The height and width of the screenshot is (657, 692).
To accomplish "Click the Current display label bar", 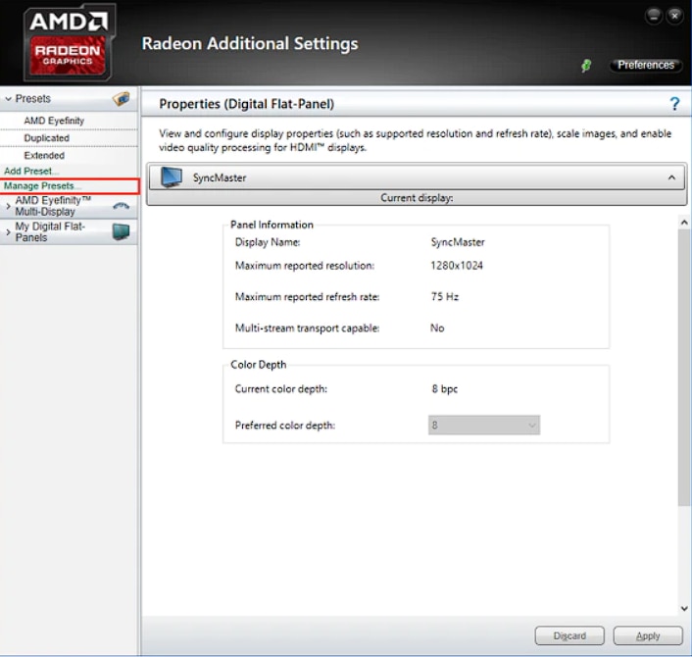I will pyautogui.click(x=417, y=198).
